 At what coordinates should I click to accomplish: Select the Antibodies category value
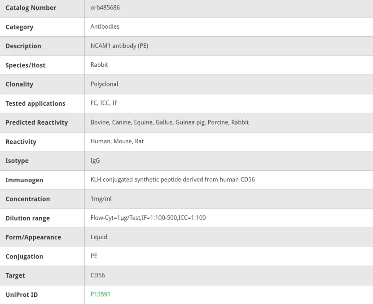pos(105,26)
